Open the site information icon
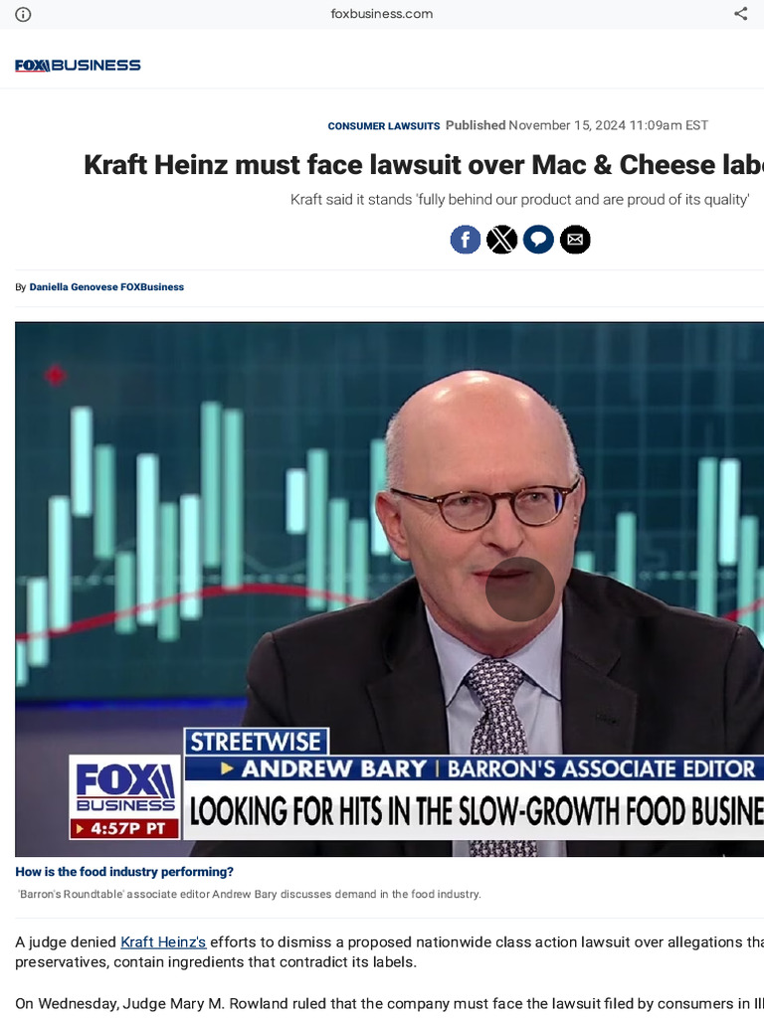The width and height of the screenshot is (764, 1018). click(23, 14)
